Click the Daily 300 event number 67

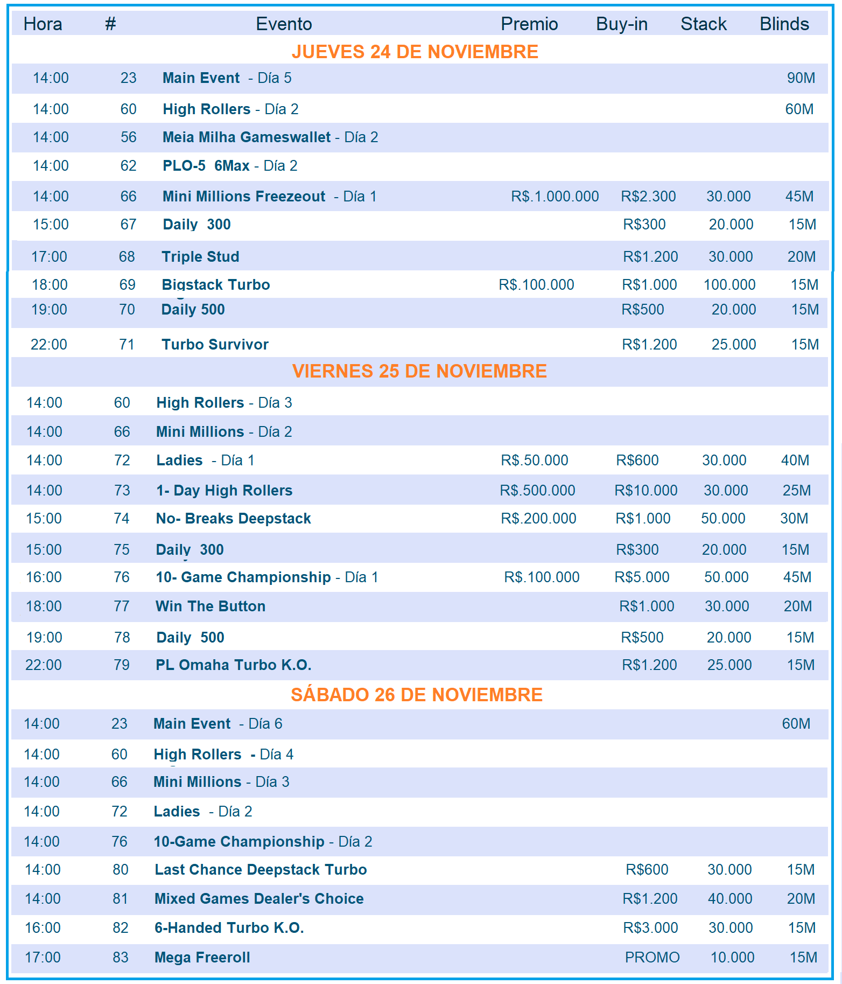pos(197,225)
